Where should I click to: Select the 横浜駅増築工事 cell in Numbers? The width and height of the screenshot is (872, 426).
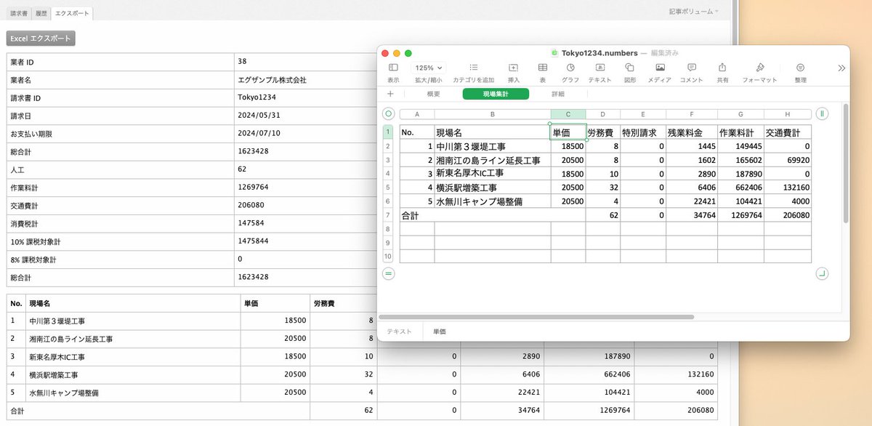(x=493, y=188)
